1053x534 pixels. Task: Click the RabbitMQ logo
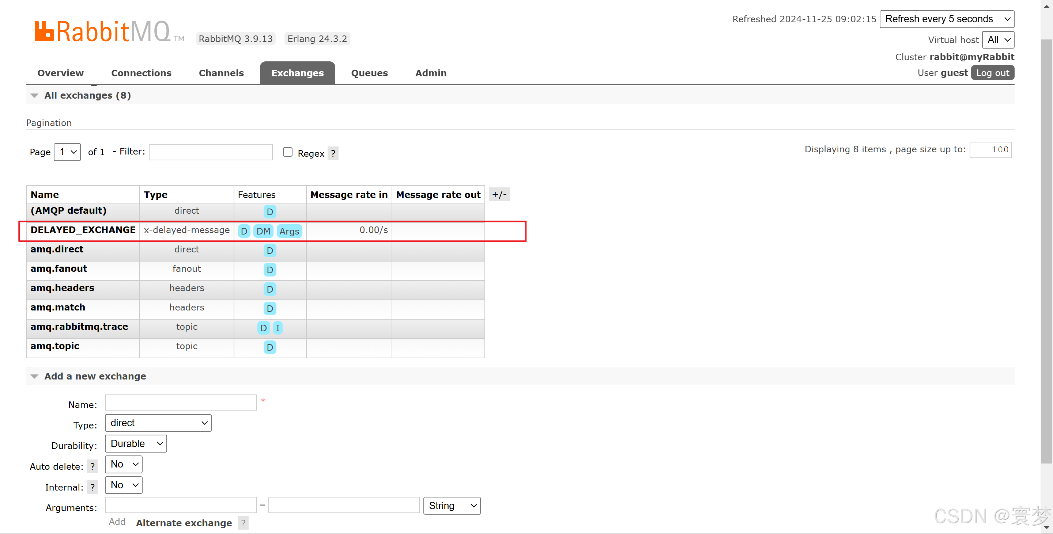point(102,31)
